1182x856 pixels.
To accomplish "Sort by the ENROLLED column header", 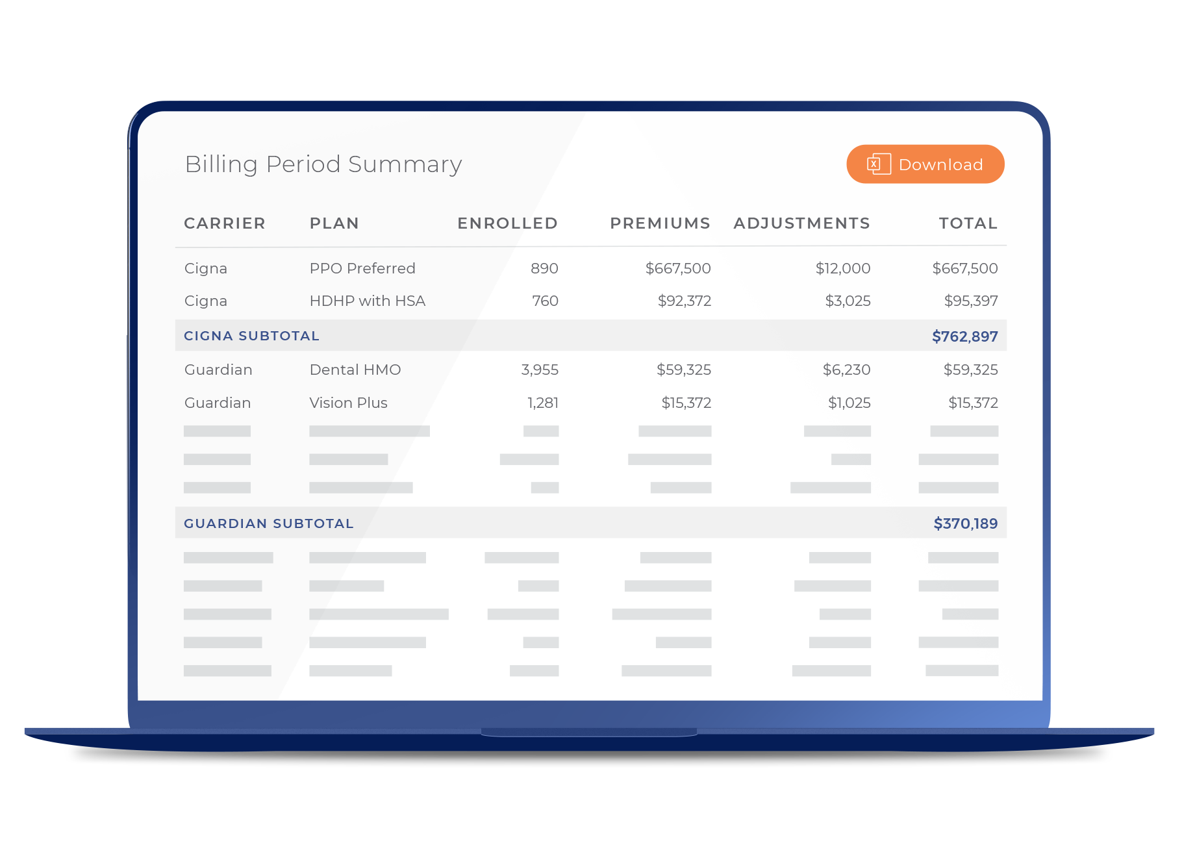I will (x=507, y=223).
